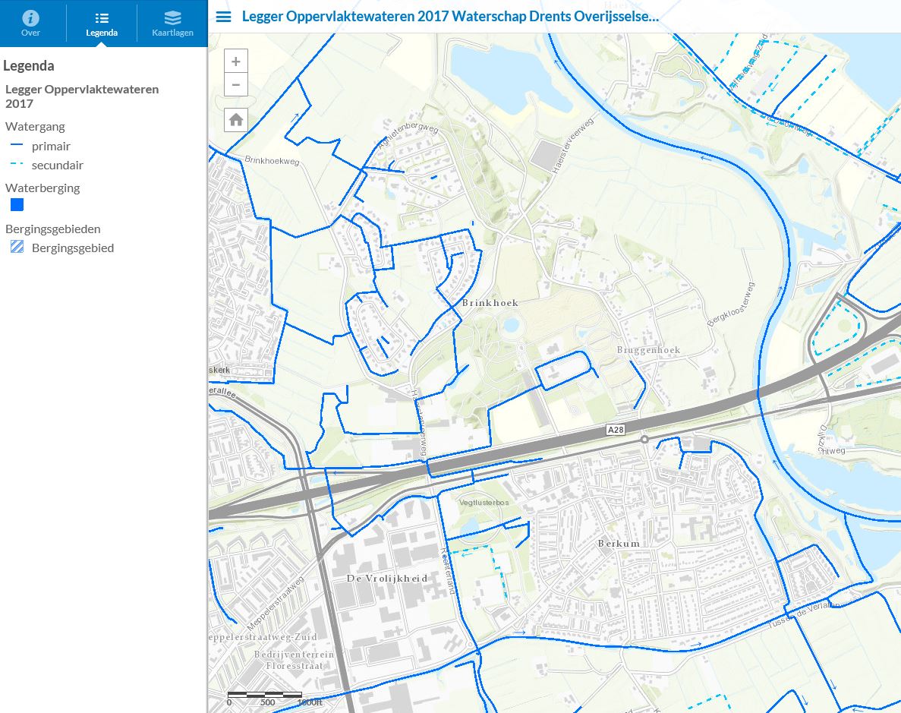Click the 'Bergingsgebied' legend label
The width and height of the screenshot is (901, 713).
(73, 248)
